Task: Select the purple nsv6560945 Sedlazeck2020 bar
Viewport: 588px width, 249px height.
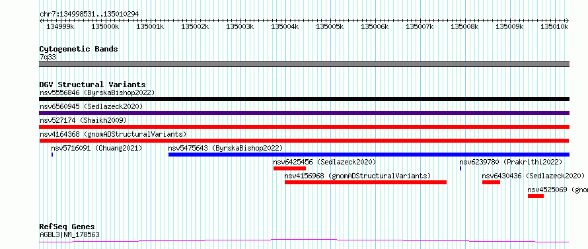Action: pyautogui.click(x=304, y=113)
